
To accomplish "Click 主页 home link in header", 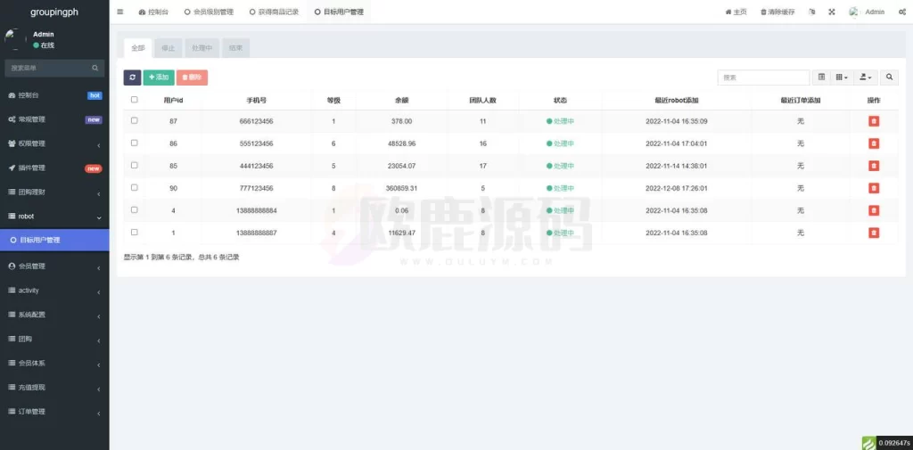I will point(736,12).
